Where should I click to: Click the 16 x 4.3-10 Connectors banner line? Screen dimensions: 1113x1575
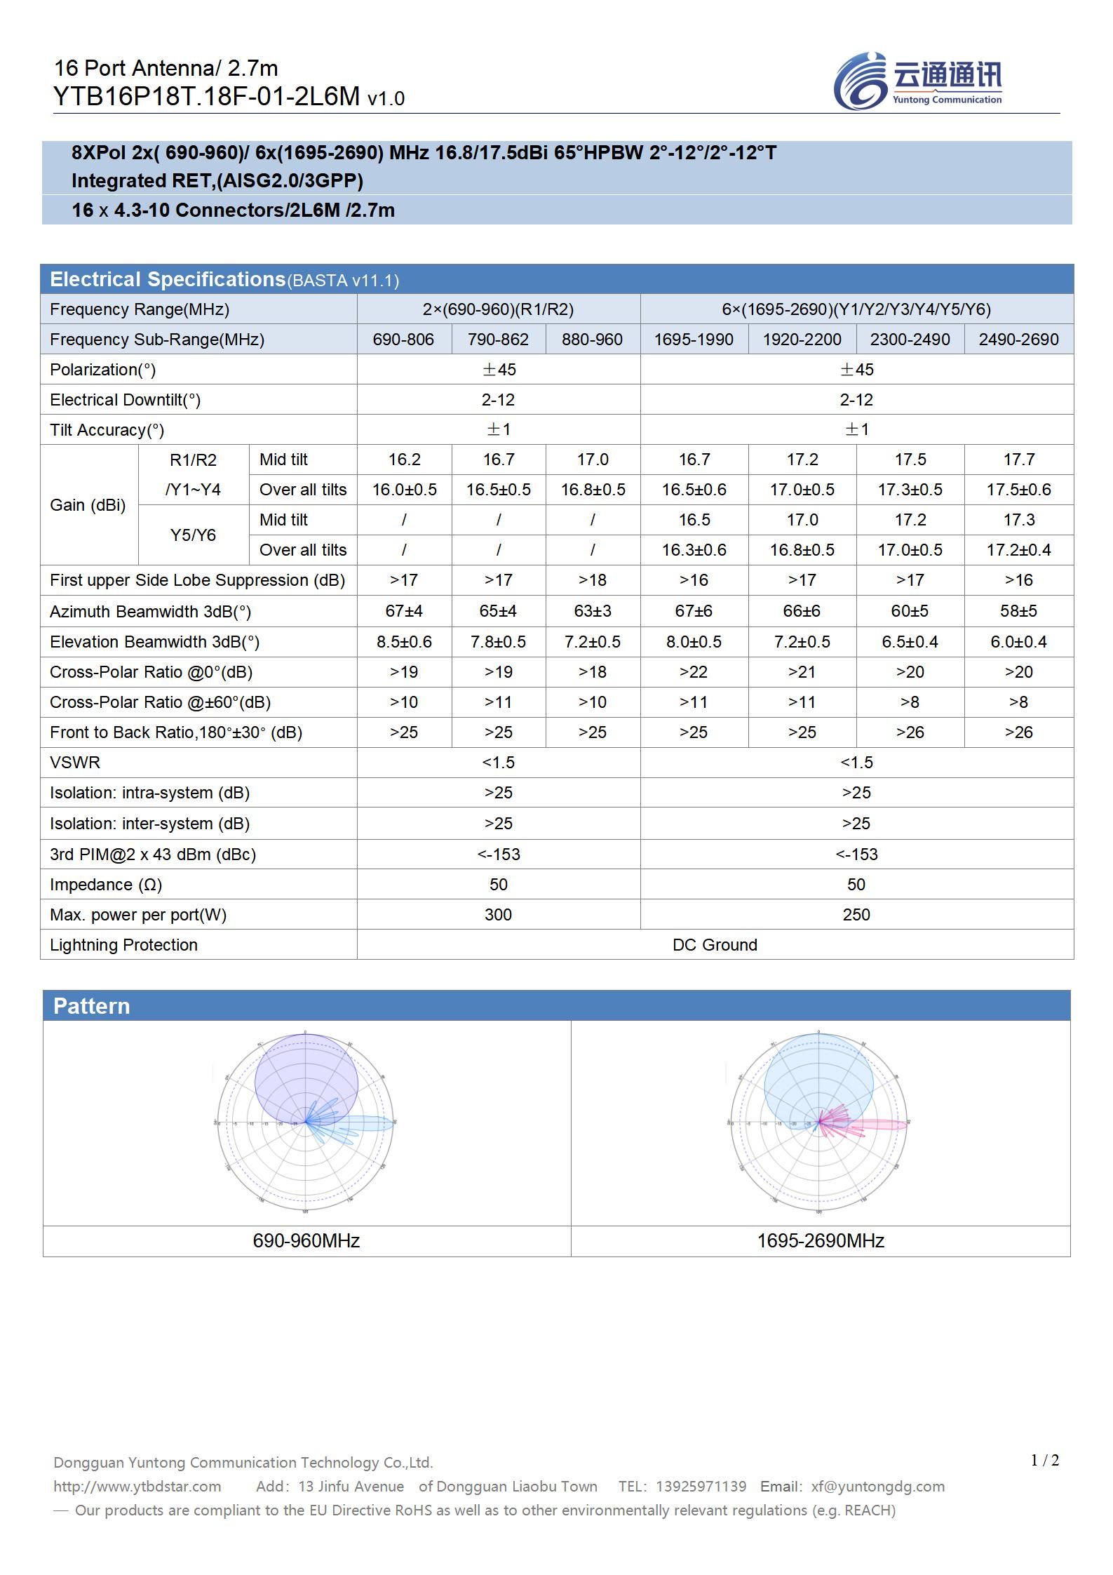tap(233, 210)
